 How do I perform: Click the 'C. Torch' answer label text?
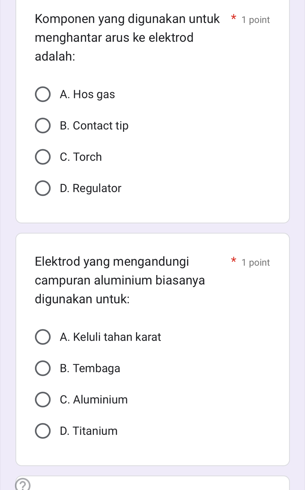(x=81, y=157)
